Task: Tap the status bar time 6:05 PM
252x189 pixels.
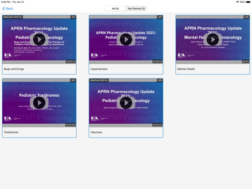Action: [5, 2]
